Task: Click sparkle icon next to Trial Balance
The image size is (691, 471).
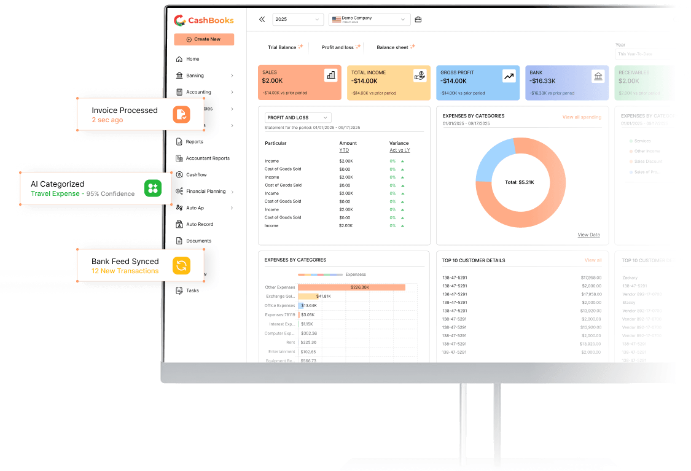Action: [300, 46]
